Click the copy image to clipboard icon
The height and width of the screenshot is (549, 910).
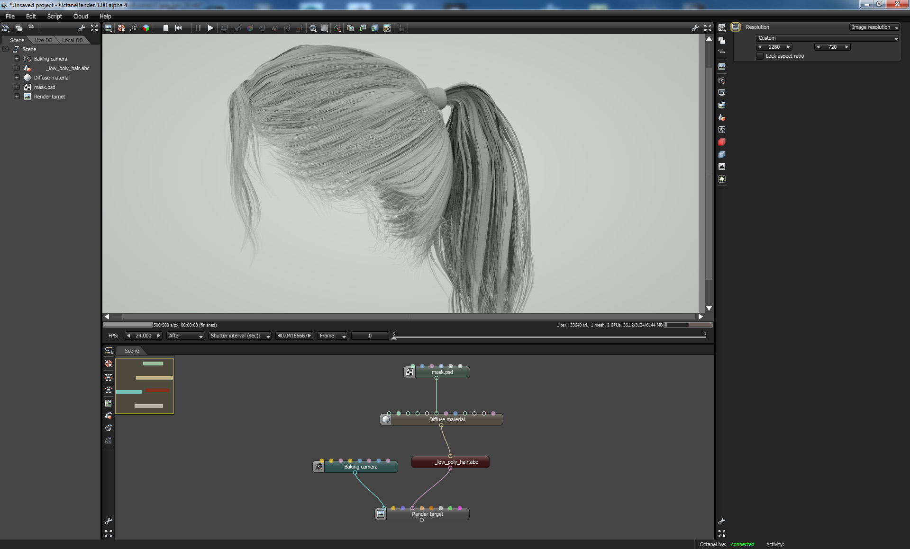350,28
